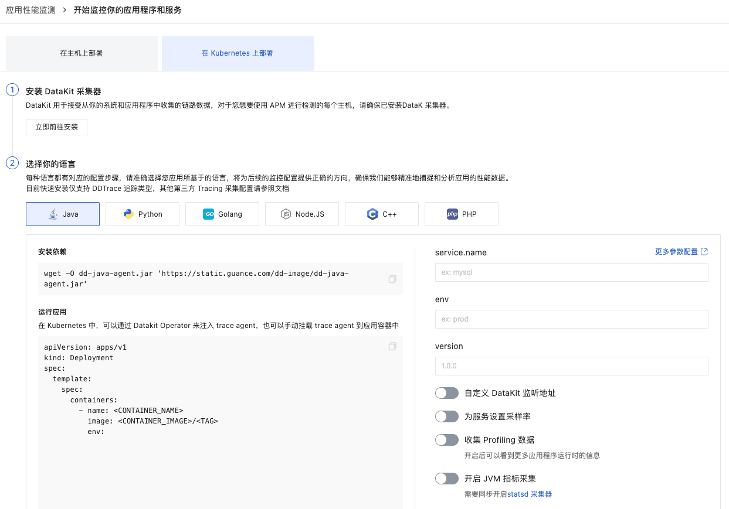Select 在 Kubernetes 上部署 tab
The width and height of the screenshot is (729, 509).
point(238,53)
